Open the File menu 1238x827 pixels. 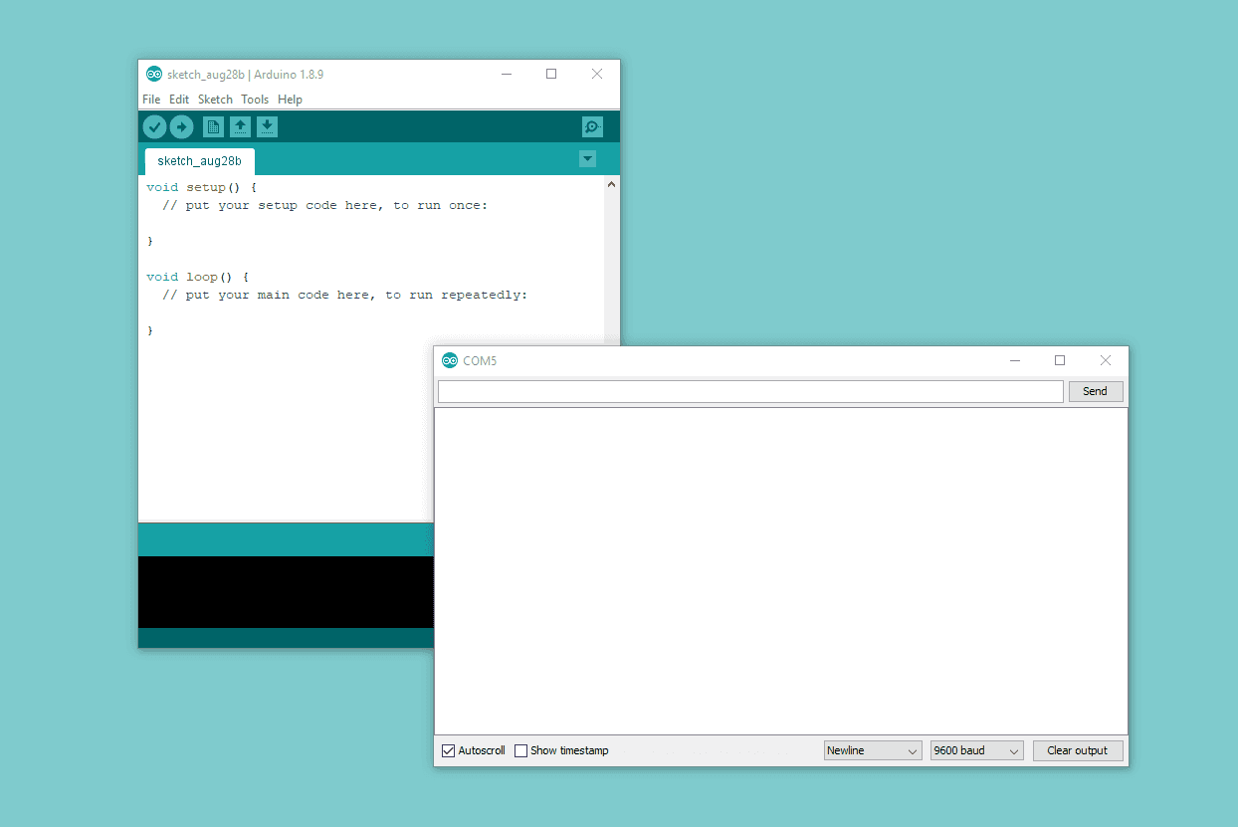pos(151,100)
